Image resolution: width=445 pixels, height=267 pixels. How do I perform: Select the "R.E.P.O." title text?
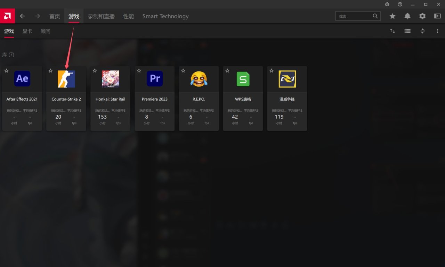pyautogui.click(x=199, y=99)
